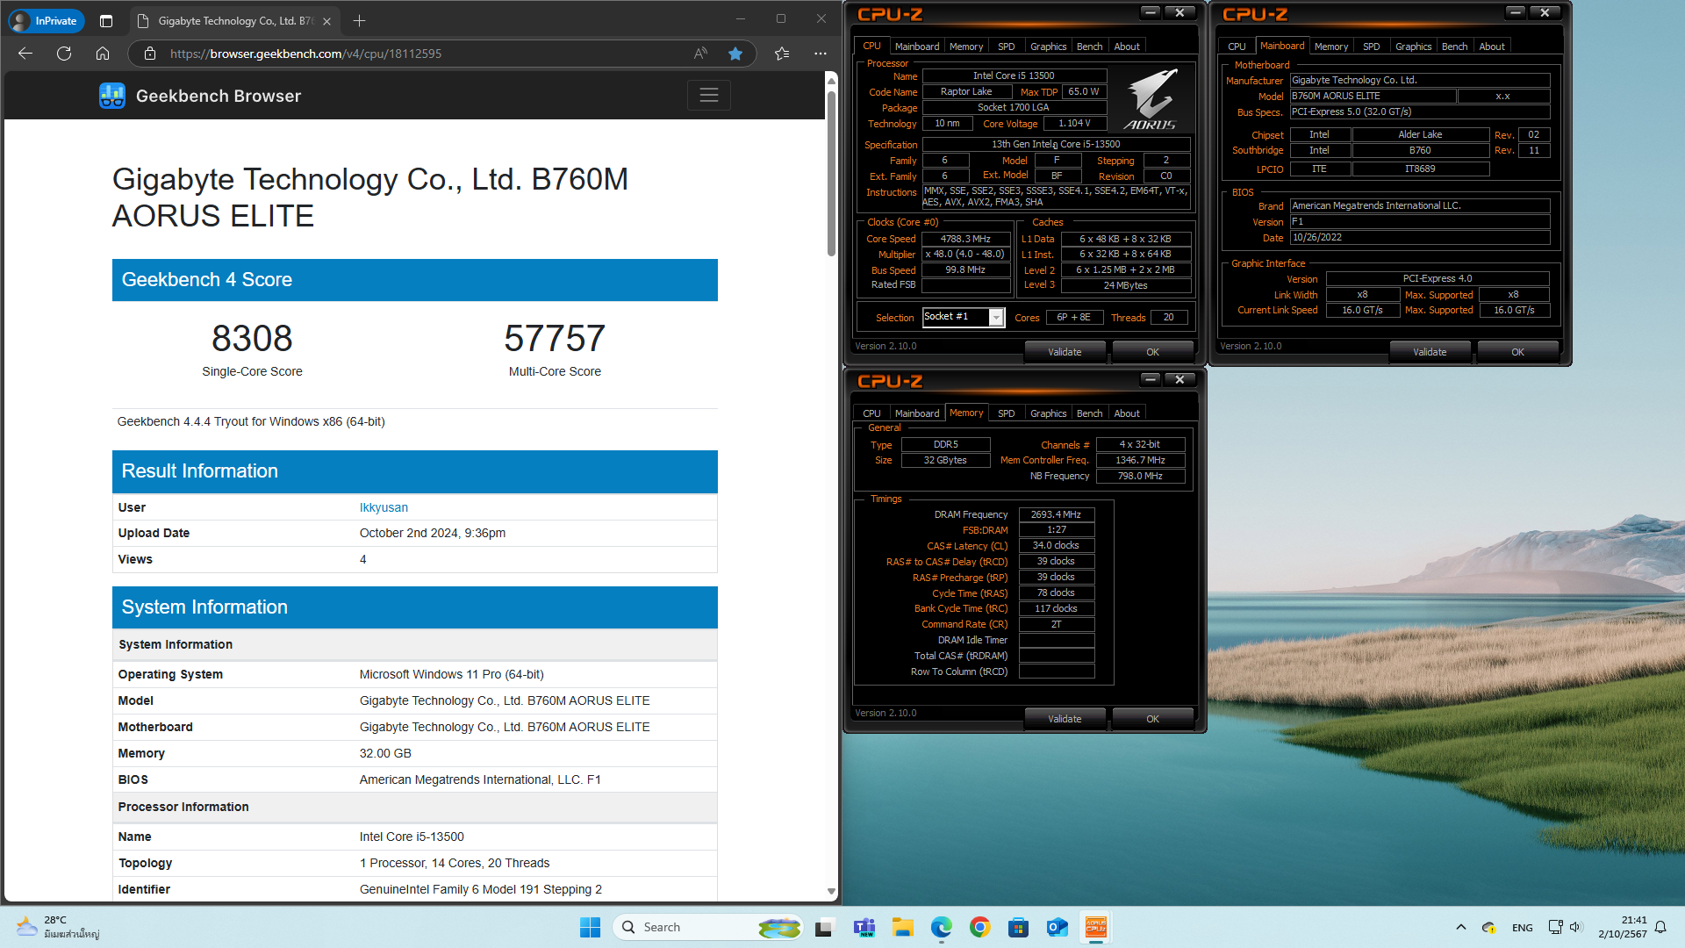
Task: Show hidden system tray icons
Action: point(1460,927)
